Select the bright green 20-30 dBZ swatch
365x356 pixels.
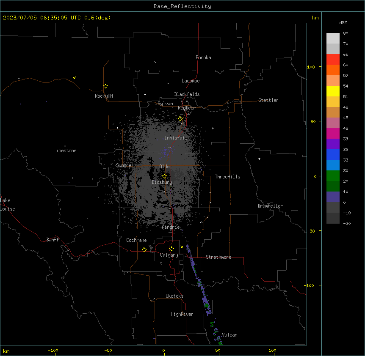click(x=333, y=176)
